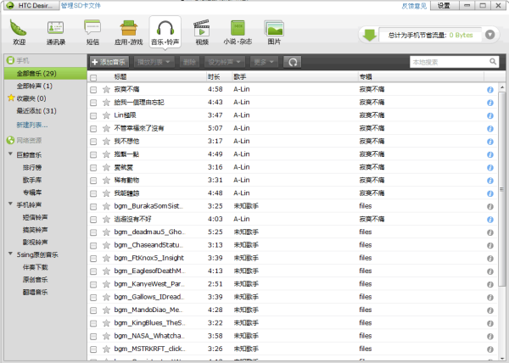The width and height of the screenshot is (509, 363).
Task: Open the 视频 video section
Action: (201, 31)
